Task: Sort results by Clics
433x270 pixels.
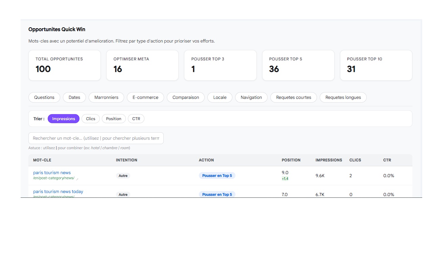Action: click(x=90, y=118)
